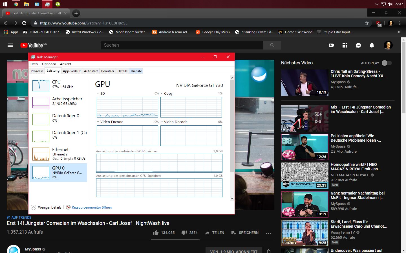Click the volume icon in system tray

[x=390, y=4]
